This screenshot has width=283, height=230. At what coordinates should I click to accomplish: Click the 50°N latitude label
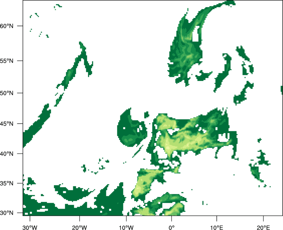(7, 93)
